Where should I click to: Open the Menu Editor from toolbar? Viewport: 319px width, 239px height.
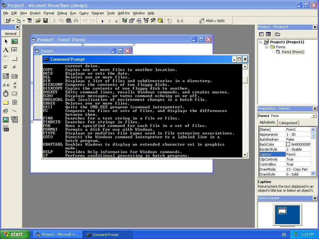point(30,21)
